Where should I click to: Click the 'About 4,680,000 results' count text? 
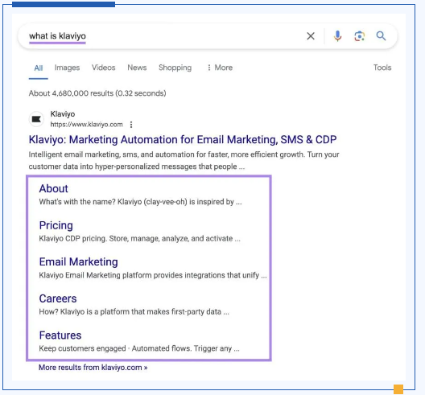pos(97,93)
